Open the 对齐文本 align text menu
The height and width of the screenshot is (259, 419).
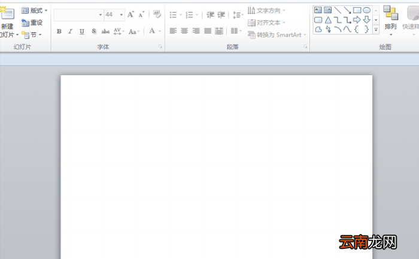click(266, 23)
